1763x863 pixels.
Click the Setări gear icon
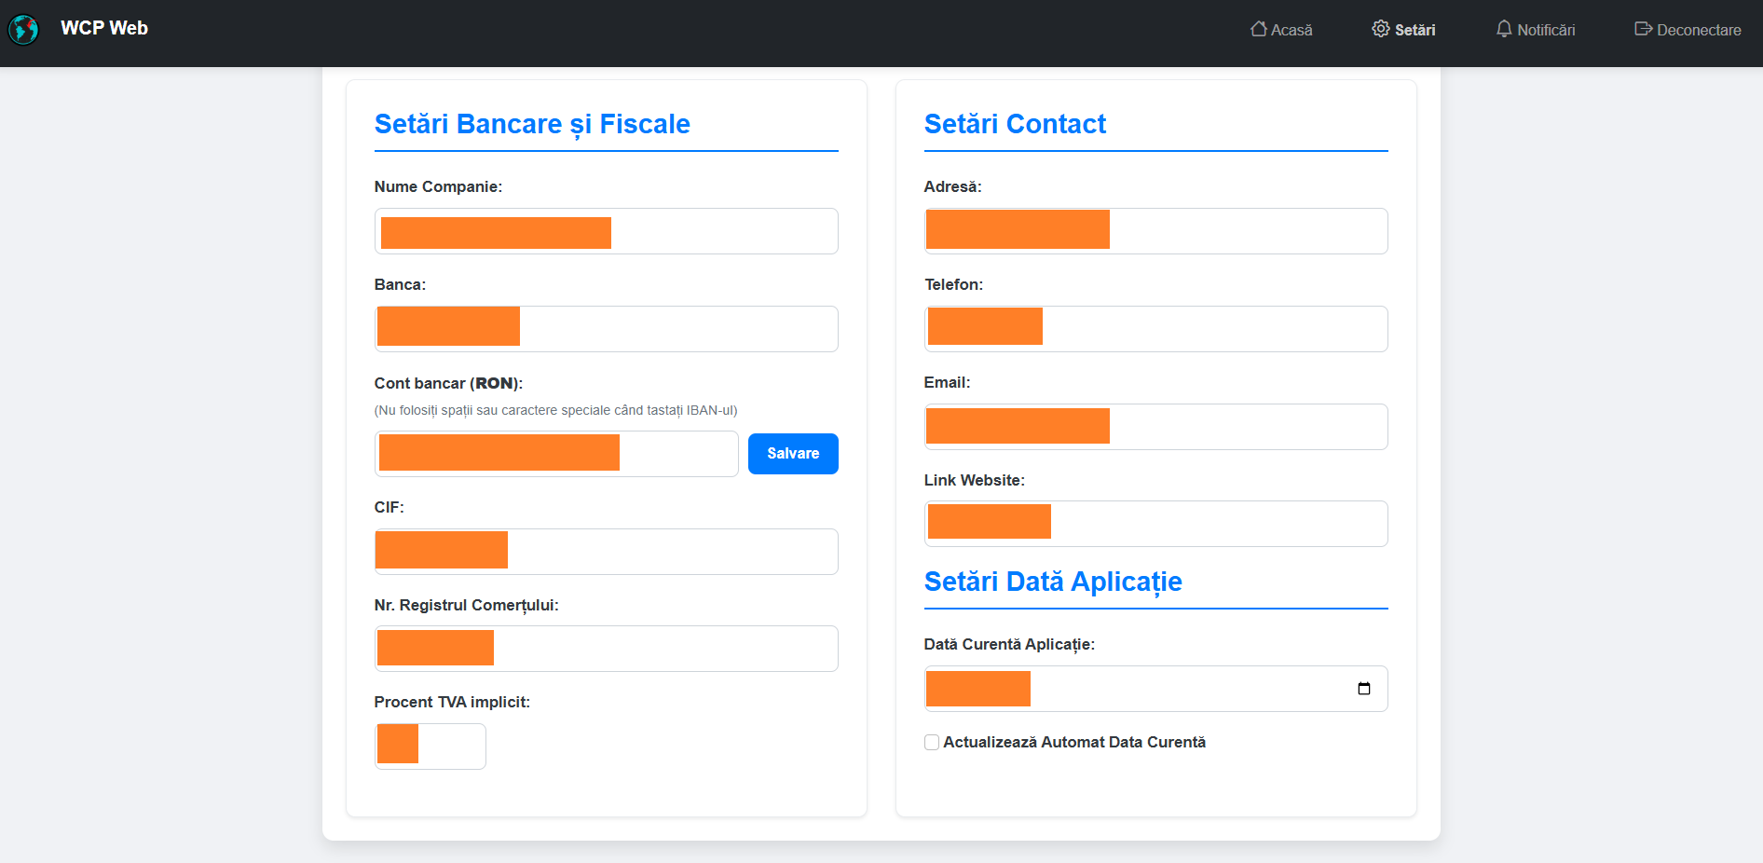pos(1380,29)
